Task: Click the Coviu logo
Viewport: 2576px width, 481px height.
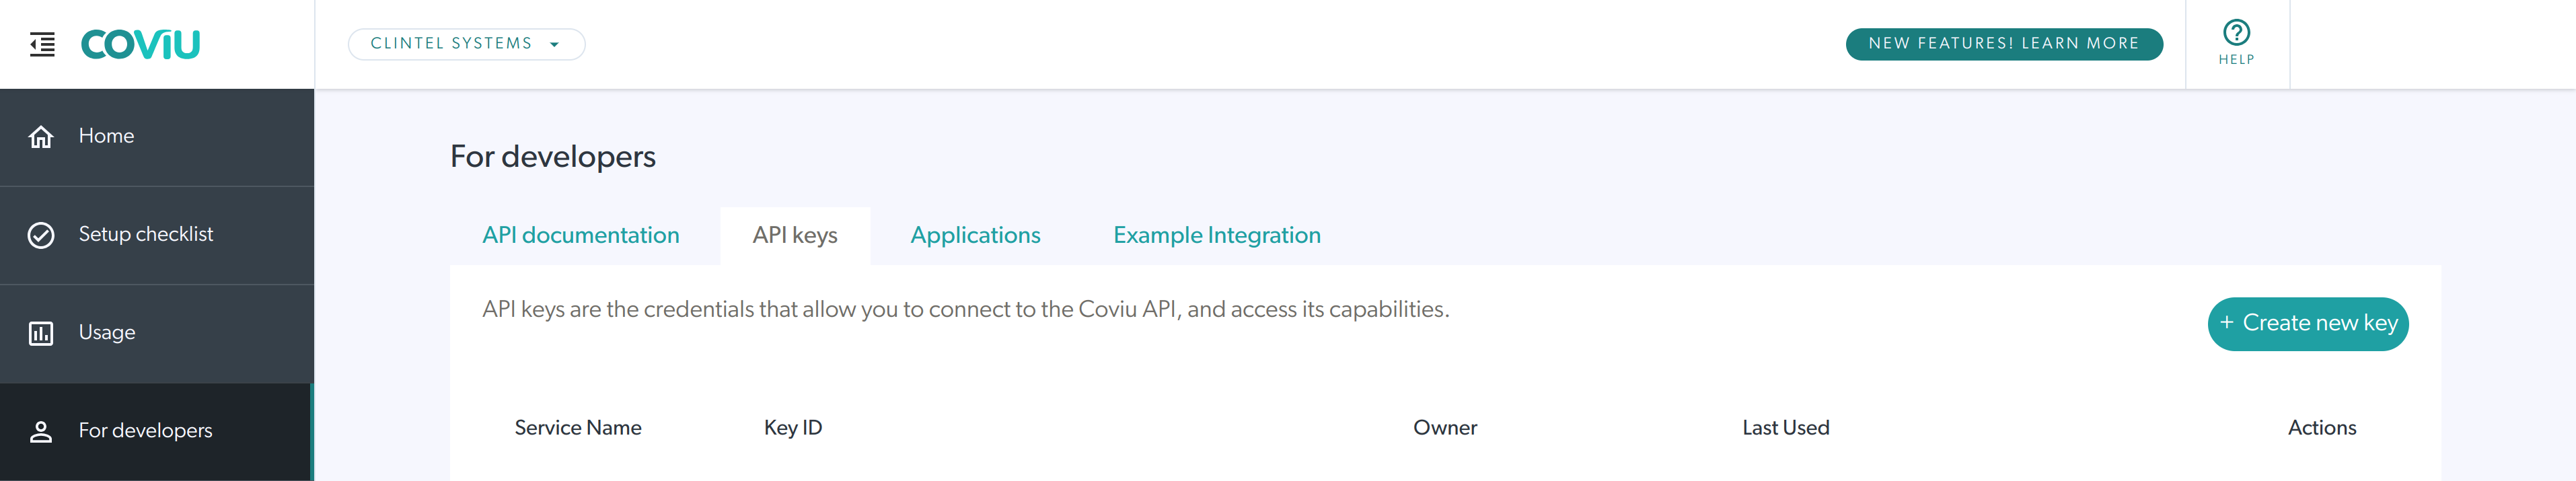Action: (x=140, y=44)
